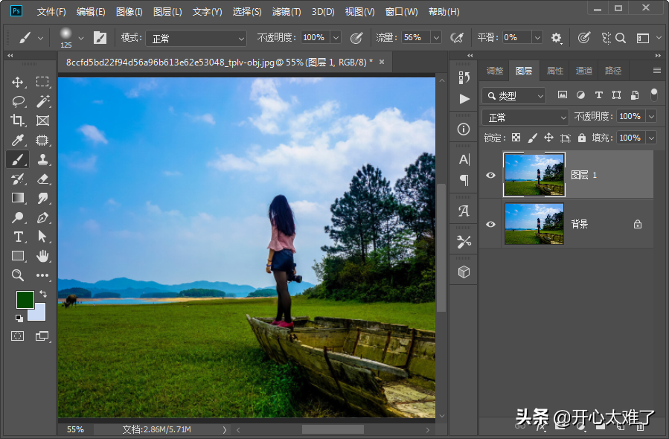Open the History panel icon
Screen dimensions: 669x439
[464, 77]
